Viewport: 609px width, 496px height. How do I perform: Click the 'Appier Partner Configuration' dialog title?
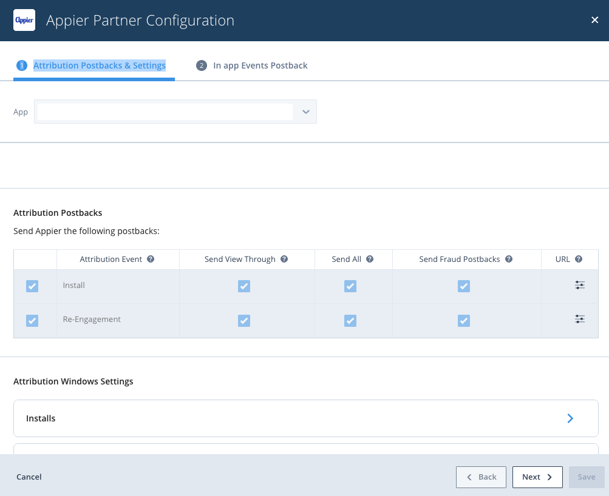[140, 21]
